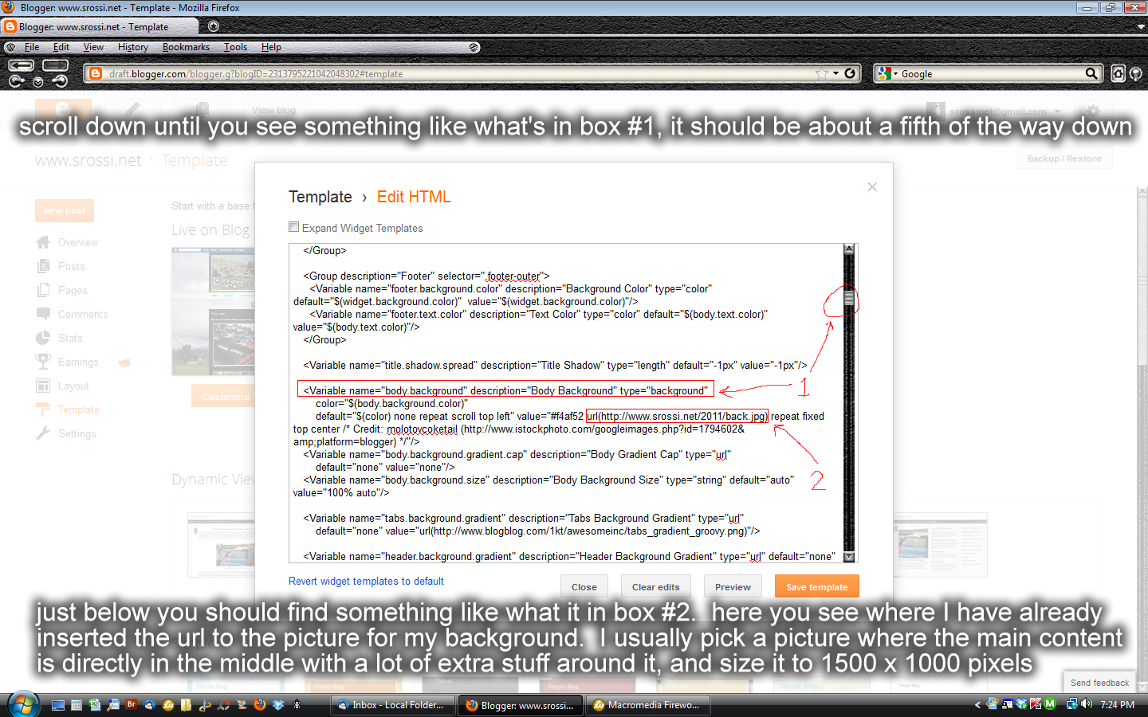Open the History menu

tap(133, 47)
